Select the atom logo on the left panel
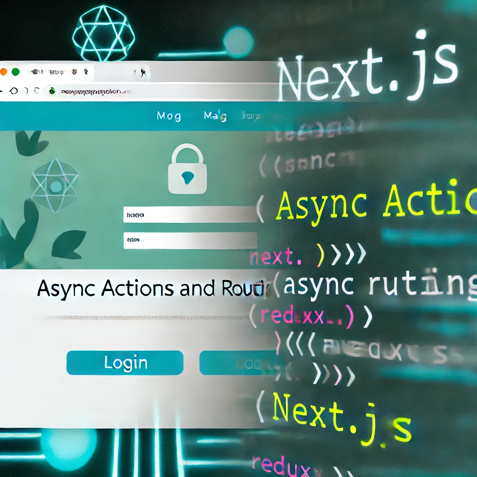 point(56,186)
